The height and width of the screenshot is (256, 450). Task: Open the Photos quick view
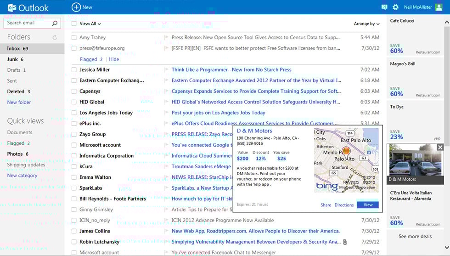[18, 154]
